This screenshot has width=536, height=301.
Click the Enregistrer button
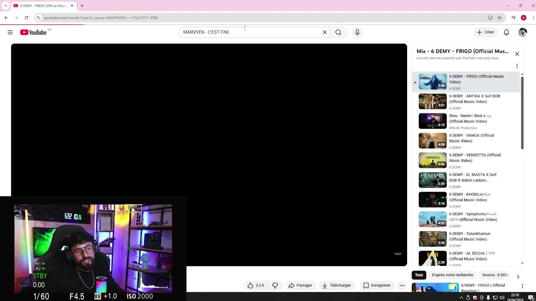point(377,286)
